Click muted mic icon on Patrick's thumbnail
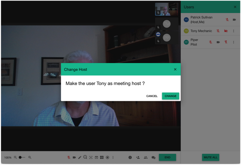 [x=158, y=12]
